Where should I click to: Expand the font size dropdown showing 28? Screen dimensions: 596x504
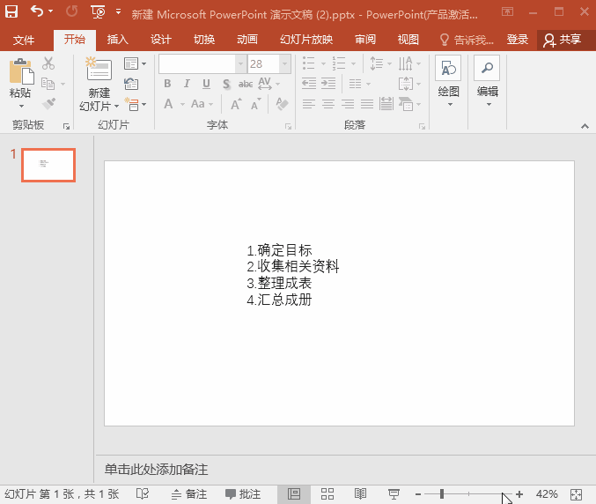tap(285, 63)
